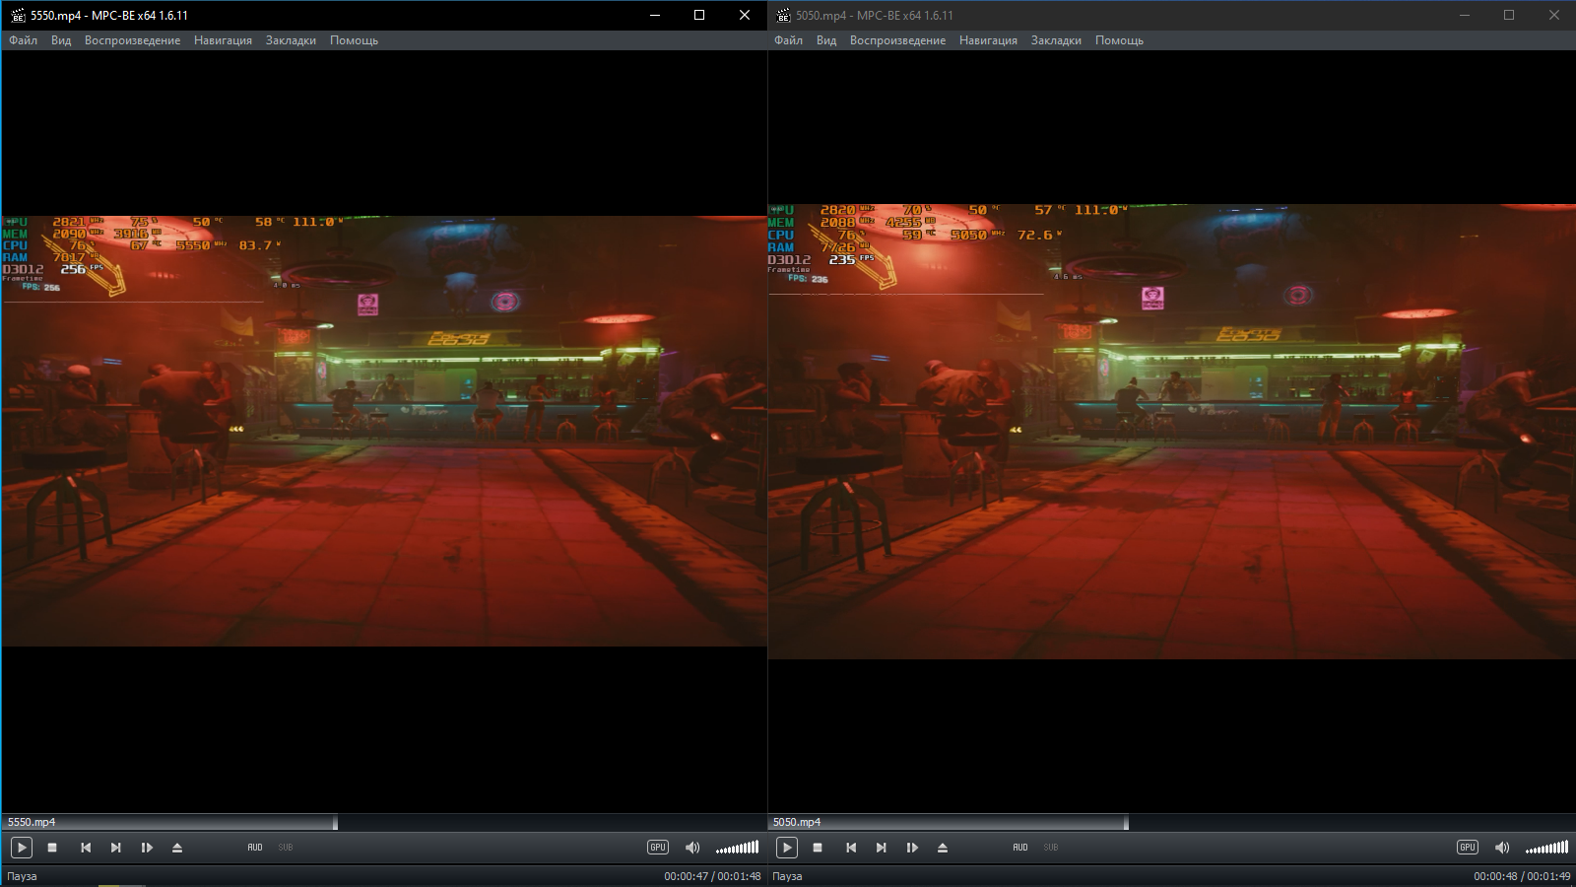
Task: Open the Вид menu in 5050.mp4 window
Action: [826, 40]
